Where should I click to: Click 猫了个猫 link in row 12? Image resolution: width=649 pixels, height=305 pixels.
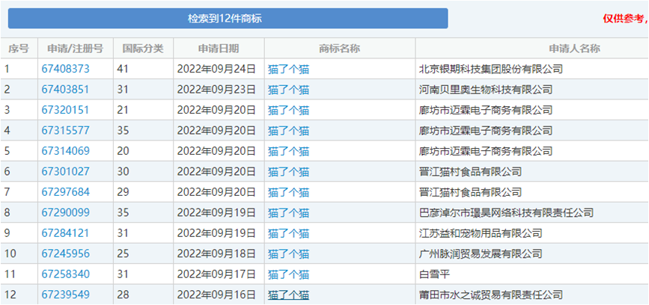point(288,295)
